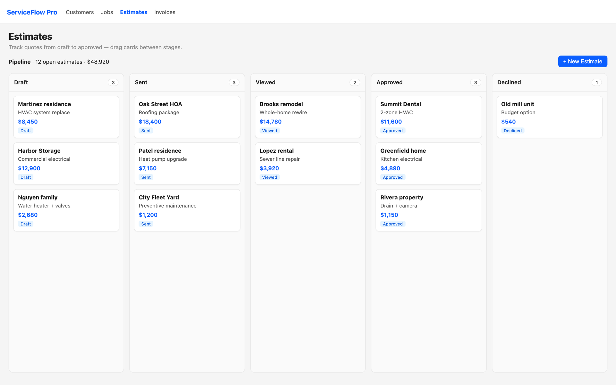Image resolution: width=616 pixels, height=385 pixels.
Task: Go to the Customers tab
Action: (x=80, y=12)
